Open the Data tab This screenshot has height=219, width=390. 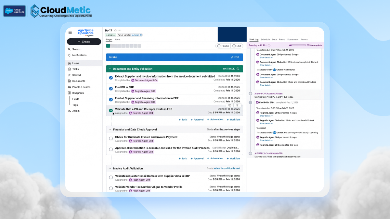click(x=274, y=40)
